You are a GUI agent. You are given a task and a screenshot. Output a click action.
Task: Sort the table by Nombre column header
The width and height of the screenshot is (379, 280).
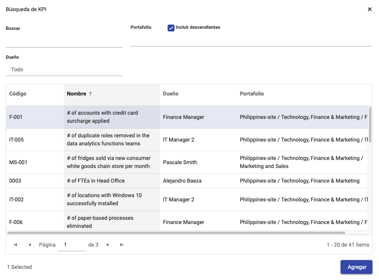76,94
